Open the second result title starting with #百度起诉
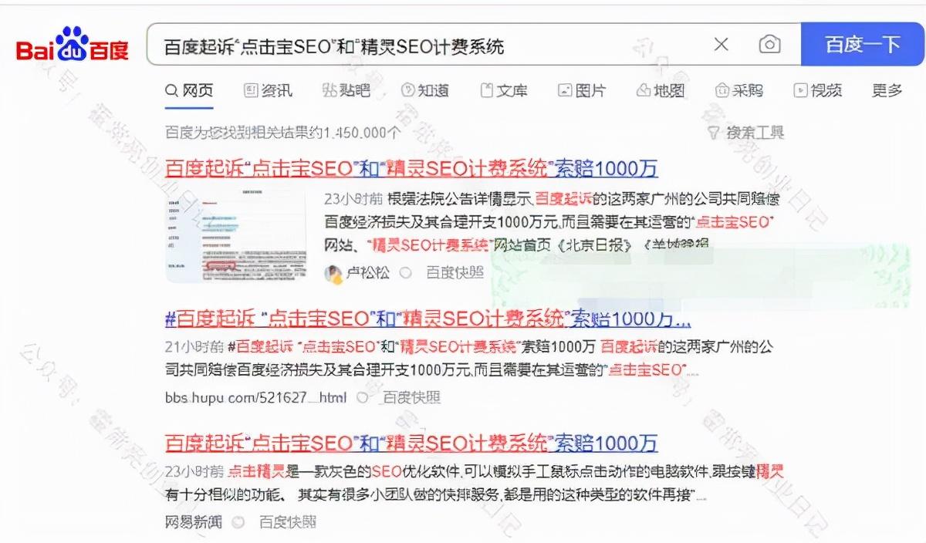 428,319
